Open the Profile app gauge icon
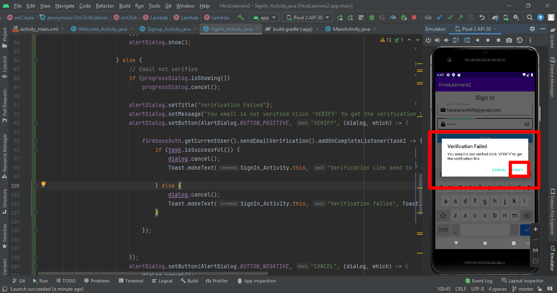 (393, 17)
